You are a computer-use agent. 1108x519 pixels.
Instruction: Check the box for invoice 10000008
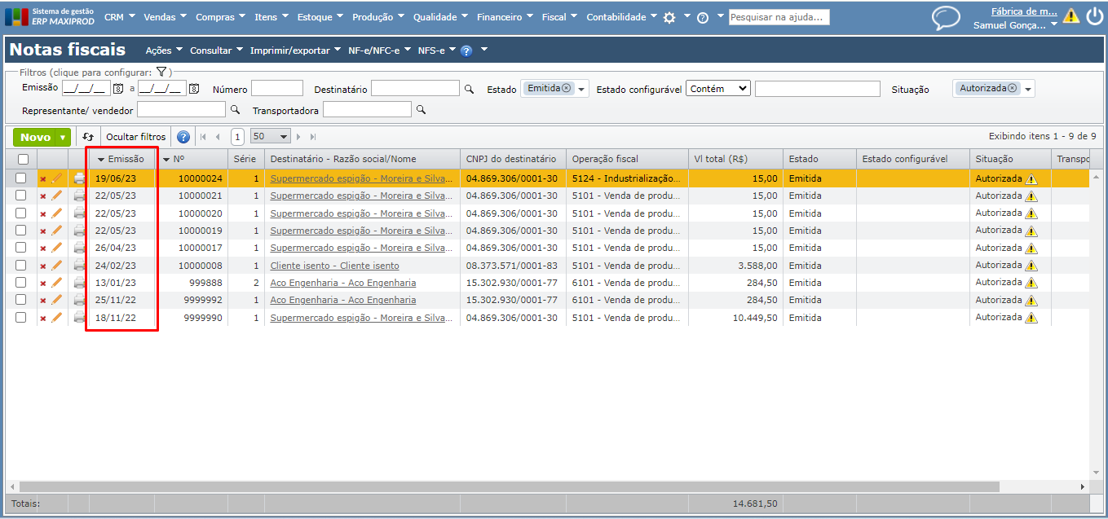[x=21, y=266]
